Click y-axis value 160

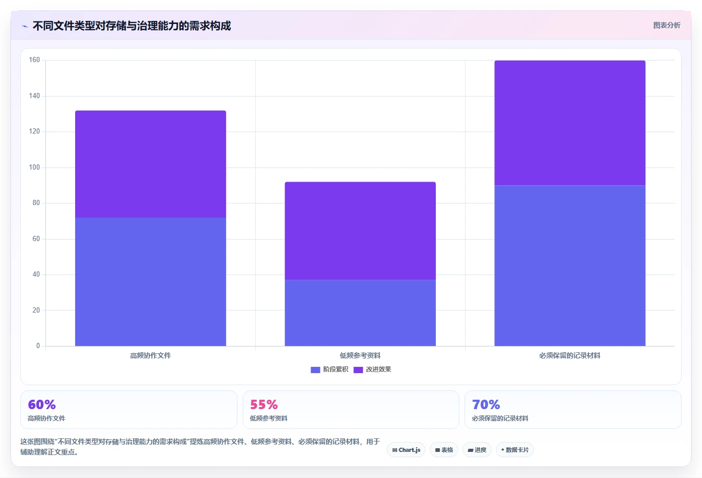(34, 60)
